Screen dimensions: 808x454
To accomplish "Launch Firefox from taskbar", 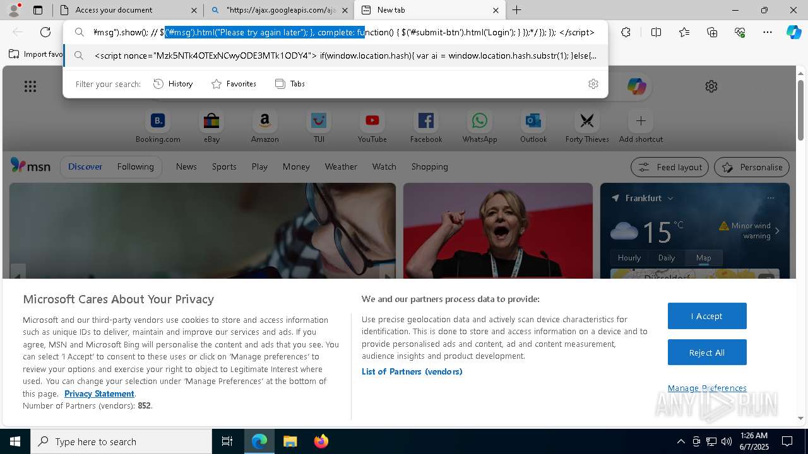I will [321, 441].
